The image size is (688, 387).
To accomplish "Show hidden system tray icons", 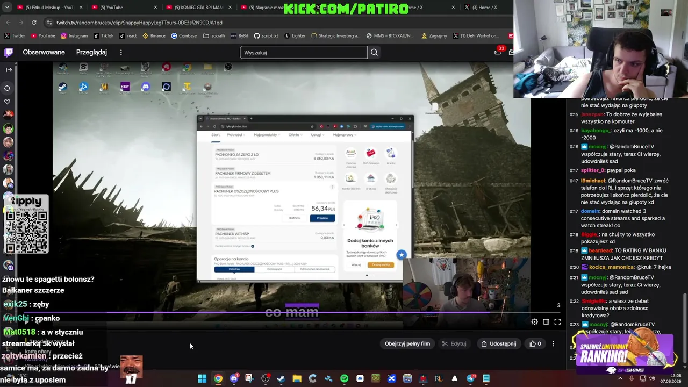I will [x=620, y=378].
